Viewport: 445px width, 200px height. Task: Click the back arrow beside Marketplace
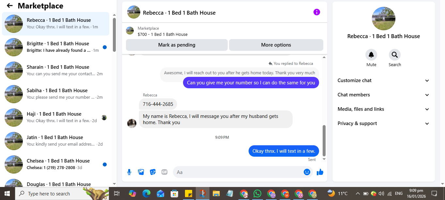[x=10, y=6]
